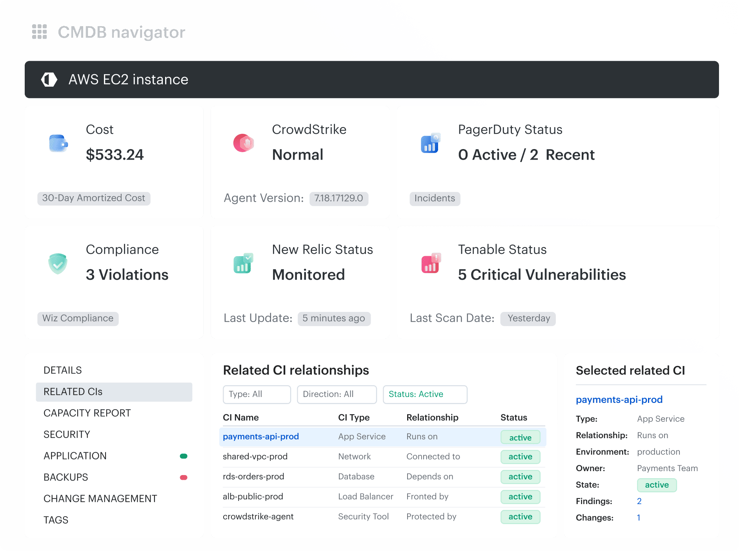Image resolution: width=739 pixels, height=559 pixels.
Task: Click the Yesterday last scan tag
Action: click(x=528, y=319)
